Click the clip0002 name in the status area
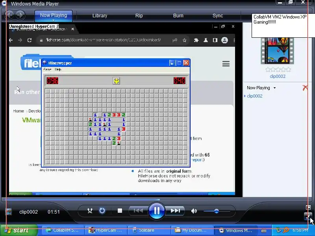The width and height of the screenshot is (315, 236). (28, 212)
